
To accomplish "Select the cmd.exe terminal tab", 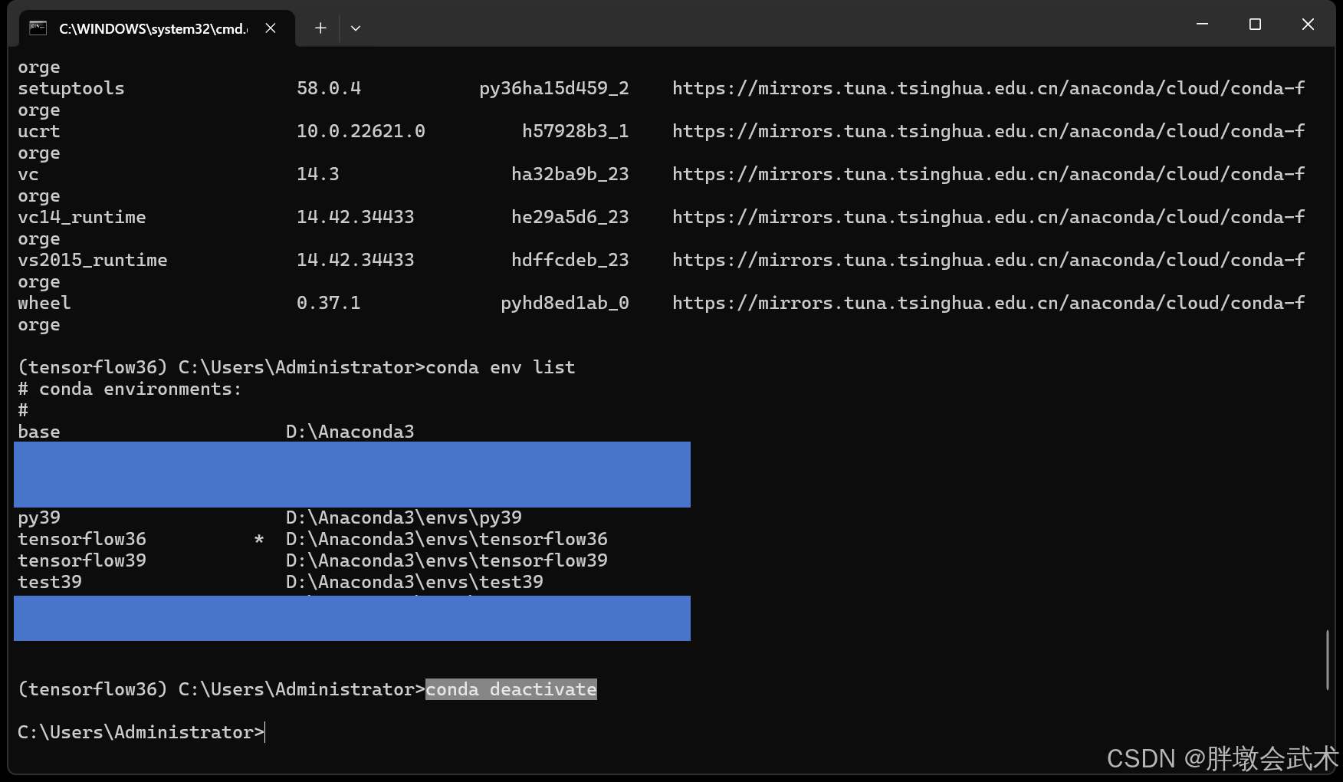I will [x=156, y=28].
